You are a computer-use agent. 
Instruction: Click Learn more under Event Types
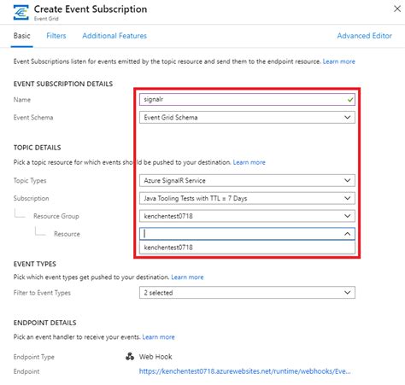point(187,277)
